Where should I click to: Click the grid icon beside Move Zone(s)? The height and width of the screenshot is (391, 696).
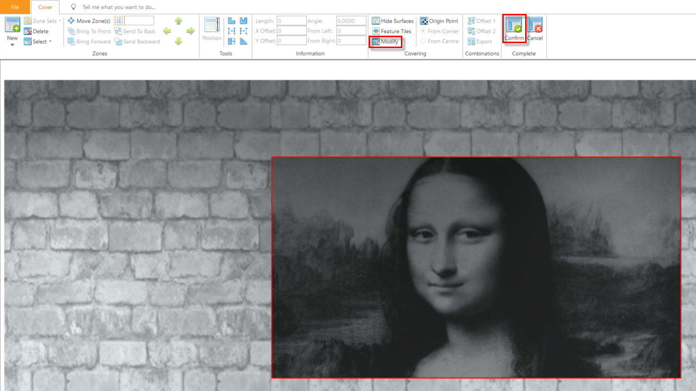pyautogui.click(x=118, y=21)
